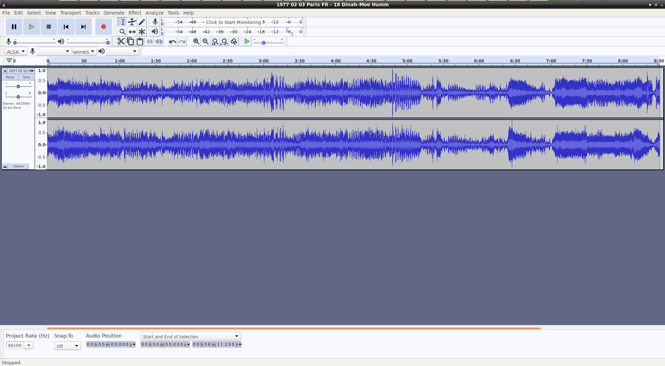Zoom in on the waveform
The width and height of the screenshot is (665, 366).
[x=196, y=42]
